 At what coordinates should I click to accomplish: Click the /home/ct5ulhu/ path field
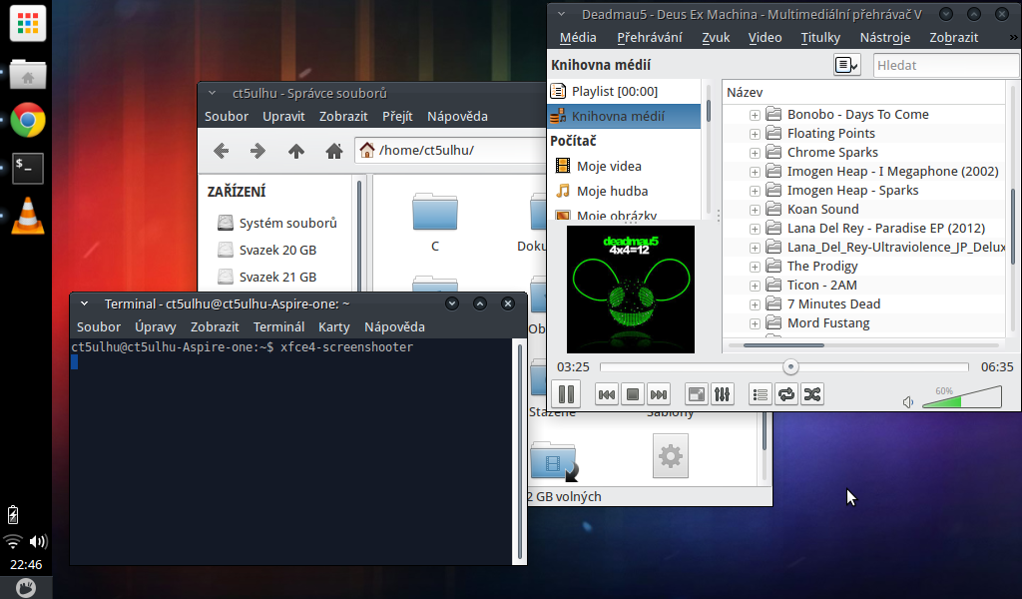[451, 151]
